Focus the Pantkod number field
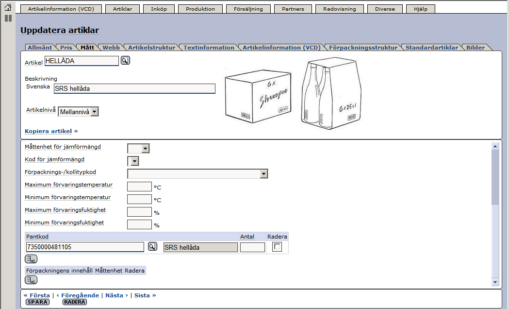 pyautogui.click(x=85, y=247)
